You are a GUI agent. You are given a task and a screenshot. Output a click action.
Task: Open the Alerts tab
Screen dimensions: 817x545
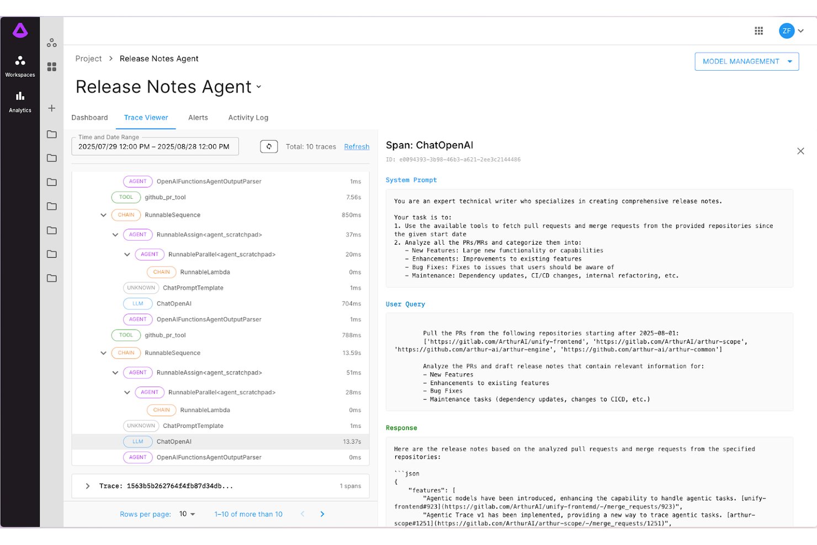coord(198,118)
